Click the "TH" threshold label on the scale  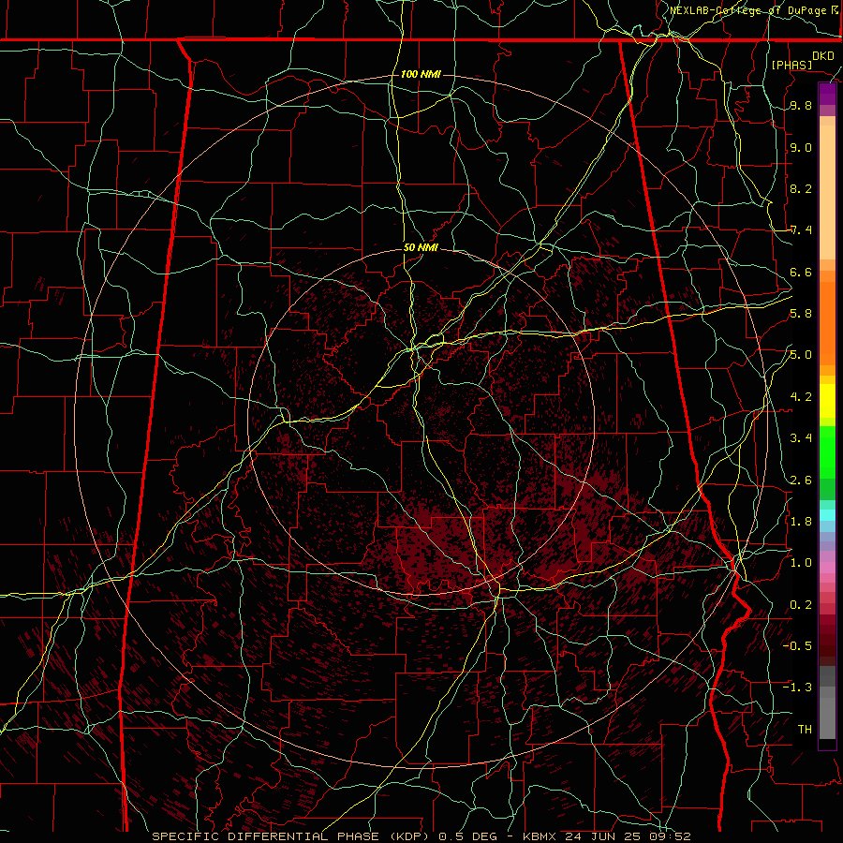click(x=805, y=729)
